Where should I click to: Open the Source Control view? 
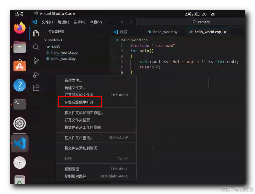[36, 61]
